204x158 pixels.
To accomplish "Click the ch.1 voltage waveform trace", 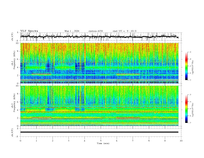I will point(99,37).
